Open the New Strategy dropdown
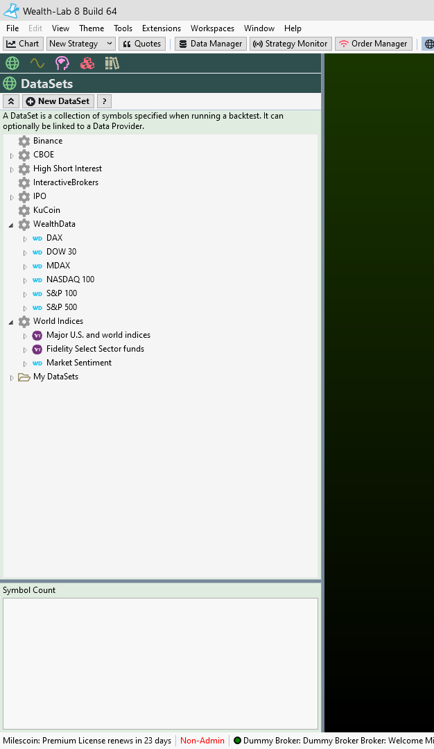 click(80, 44)
